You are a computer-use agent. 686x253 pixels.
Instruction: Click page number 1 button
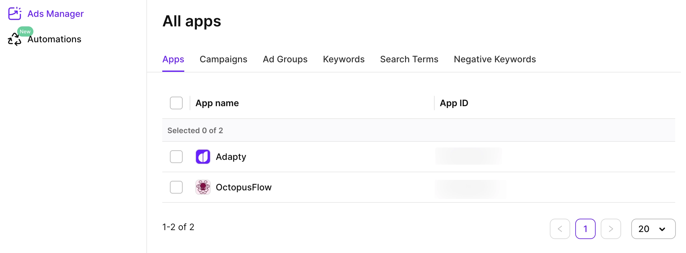coord(585,229)
